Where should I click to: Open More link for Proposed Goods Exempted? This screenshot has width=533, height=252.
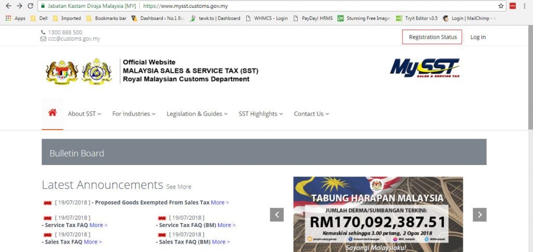(x=220, y=203)
